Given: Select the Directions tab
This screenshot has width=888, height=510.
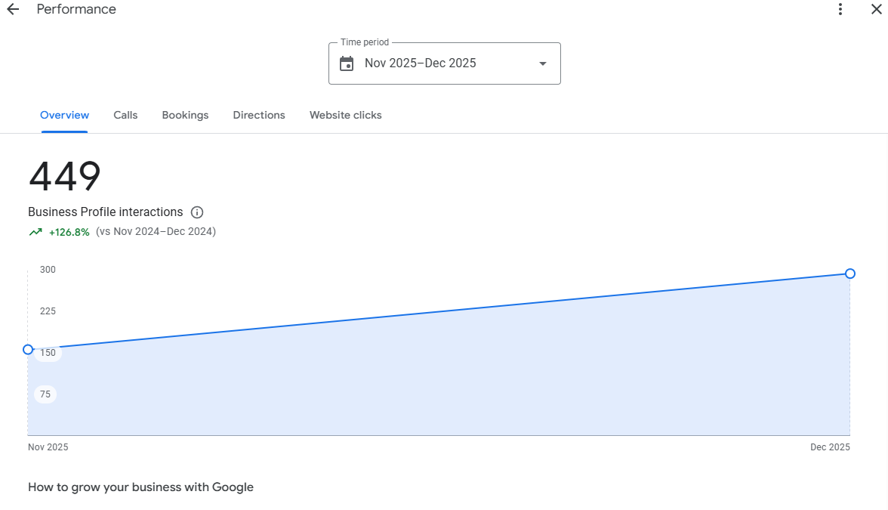Looking at the screenshot, I should tap(259, 116).
